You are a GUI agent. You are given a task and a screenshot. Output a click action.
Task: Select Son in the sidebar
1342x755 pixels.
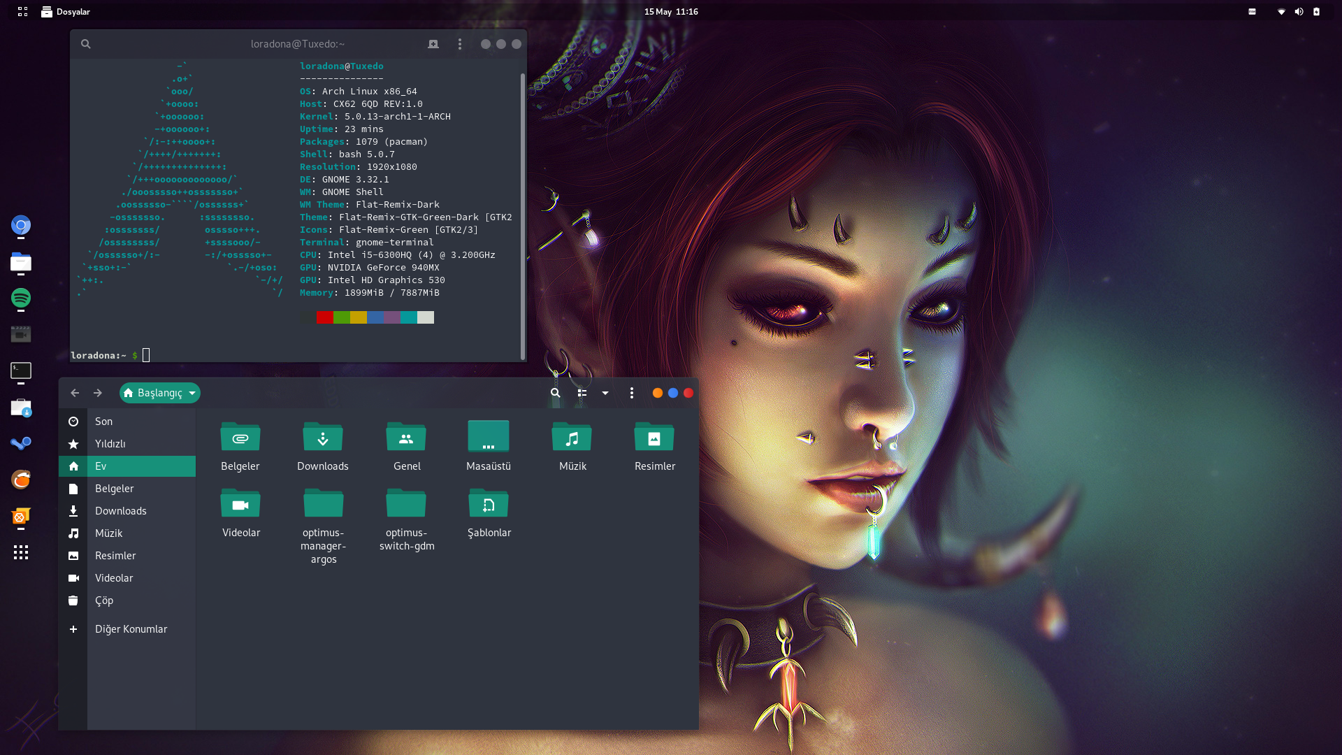pos(127,422)
